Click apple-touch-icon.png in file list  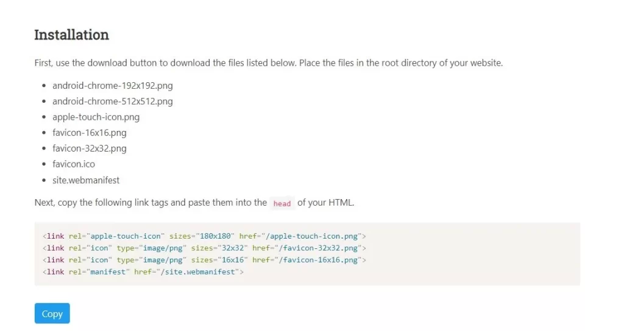(96, 117)
